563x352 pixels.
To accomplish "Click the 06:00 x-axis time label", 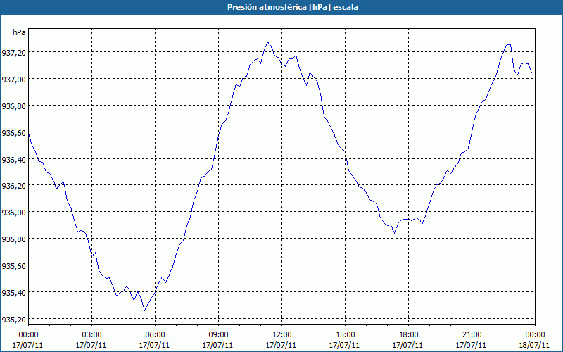I will [x=155, y=334].
